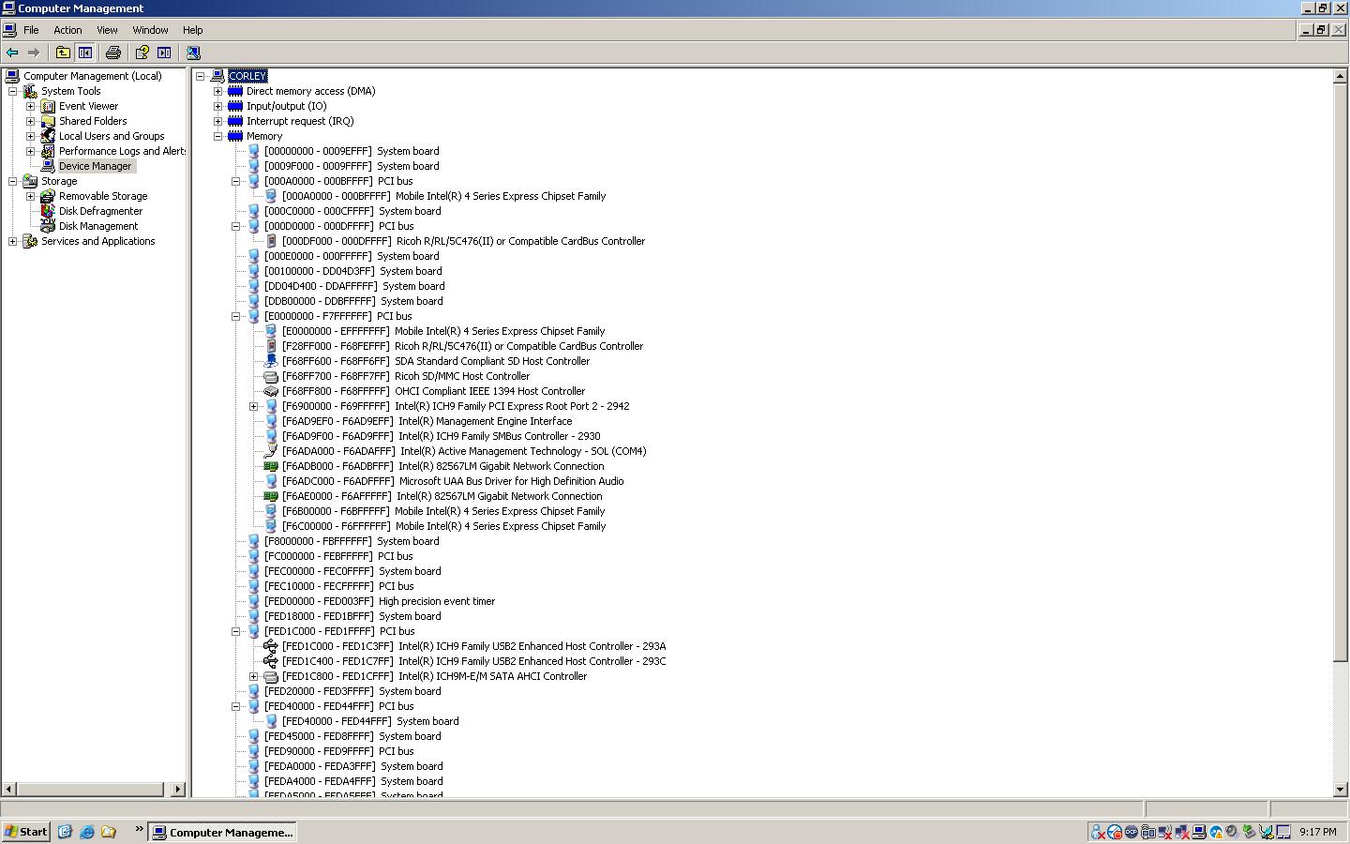Image resolution: width=1350 pixels, height=844 pixels.
Task: Select SDA Standard Compliant SD Host Controller
Action: point(436,361)
